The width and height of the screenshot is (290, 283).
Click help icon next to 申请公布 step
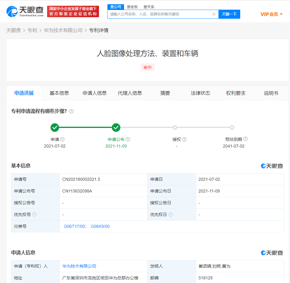coord(128,139)
